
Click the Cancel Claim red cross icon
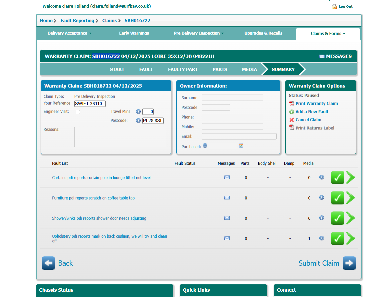coord(292,120)
